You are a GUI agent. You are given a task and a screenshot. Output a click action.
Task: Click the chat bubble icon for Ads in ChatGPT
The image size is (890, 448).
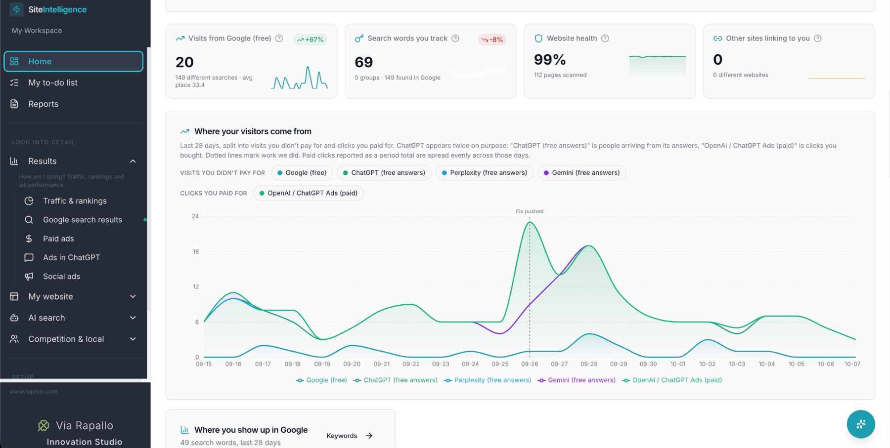point(29,257)
